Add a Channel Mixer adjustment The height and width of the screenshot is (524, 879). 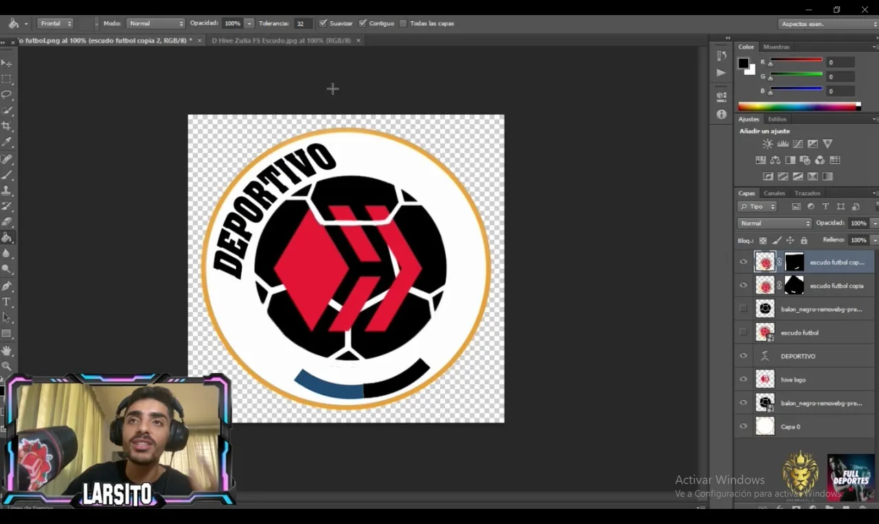[820, 160]
